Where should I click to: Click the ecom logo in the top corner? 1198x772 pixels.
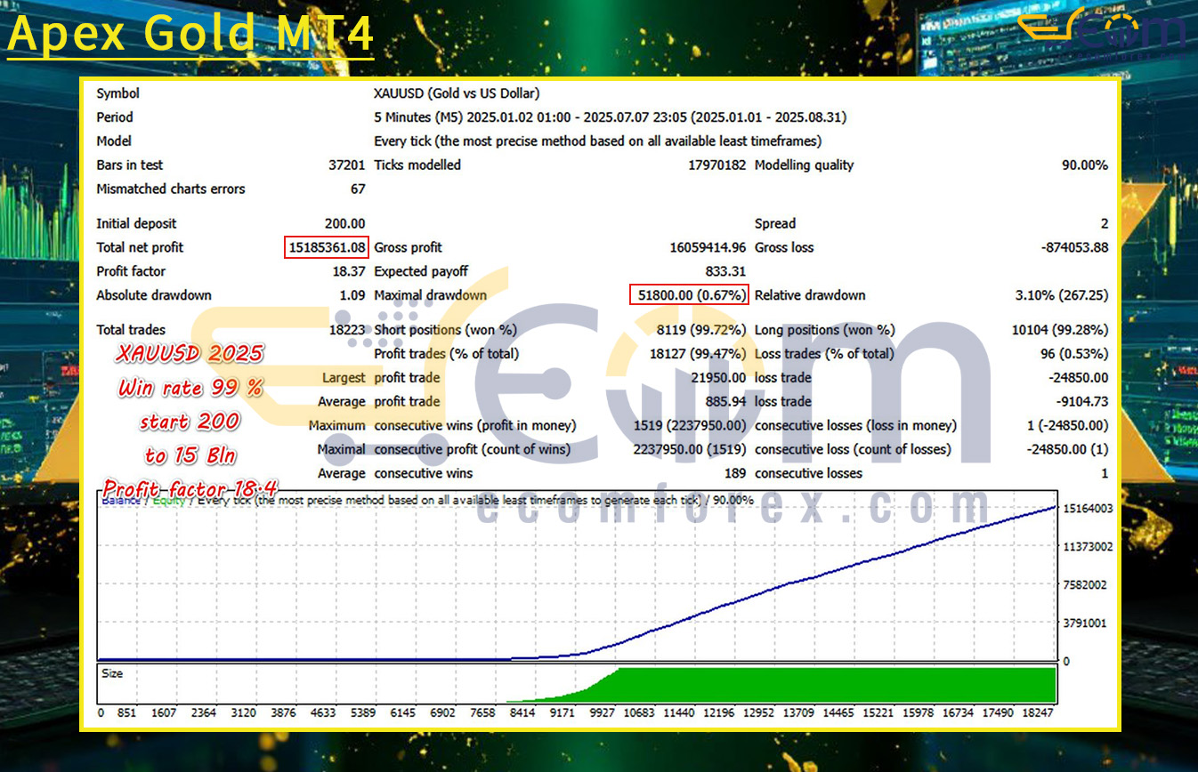[x=1102, y=34]
